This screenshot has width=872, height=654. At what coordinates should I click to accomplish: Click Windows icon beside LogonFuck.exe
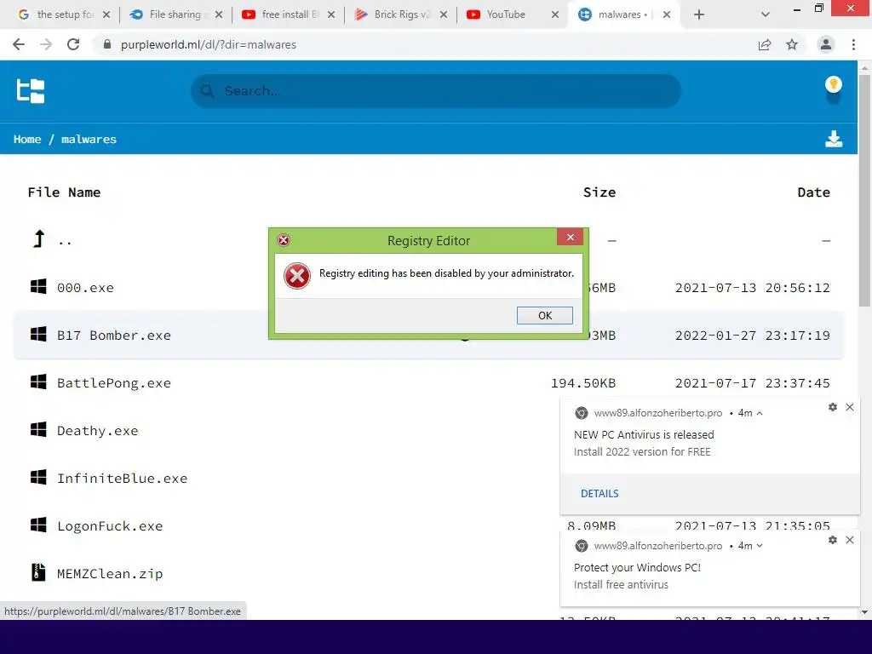(38, 525)
